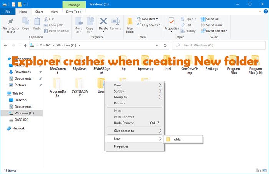Screen dimensions: 269x174
Task: Select This PC in navigation pane
Action: coord(18,94)
